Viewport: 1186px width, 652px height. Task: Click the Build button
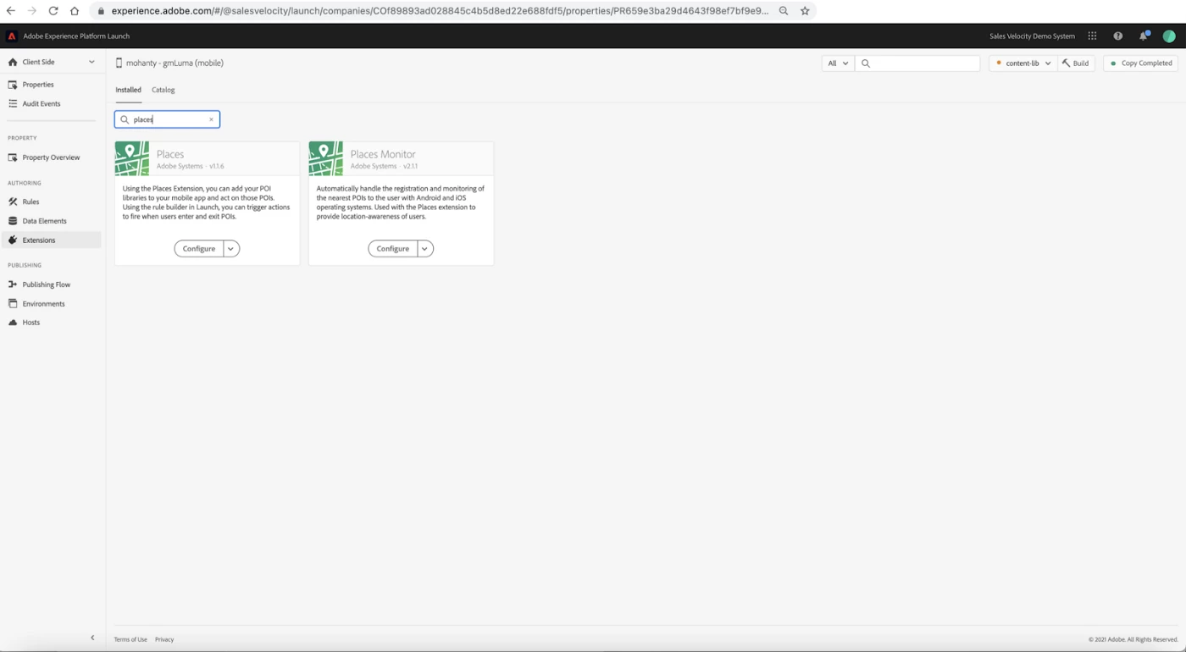point(1076,64)
